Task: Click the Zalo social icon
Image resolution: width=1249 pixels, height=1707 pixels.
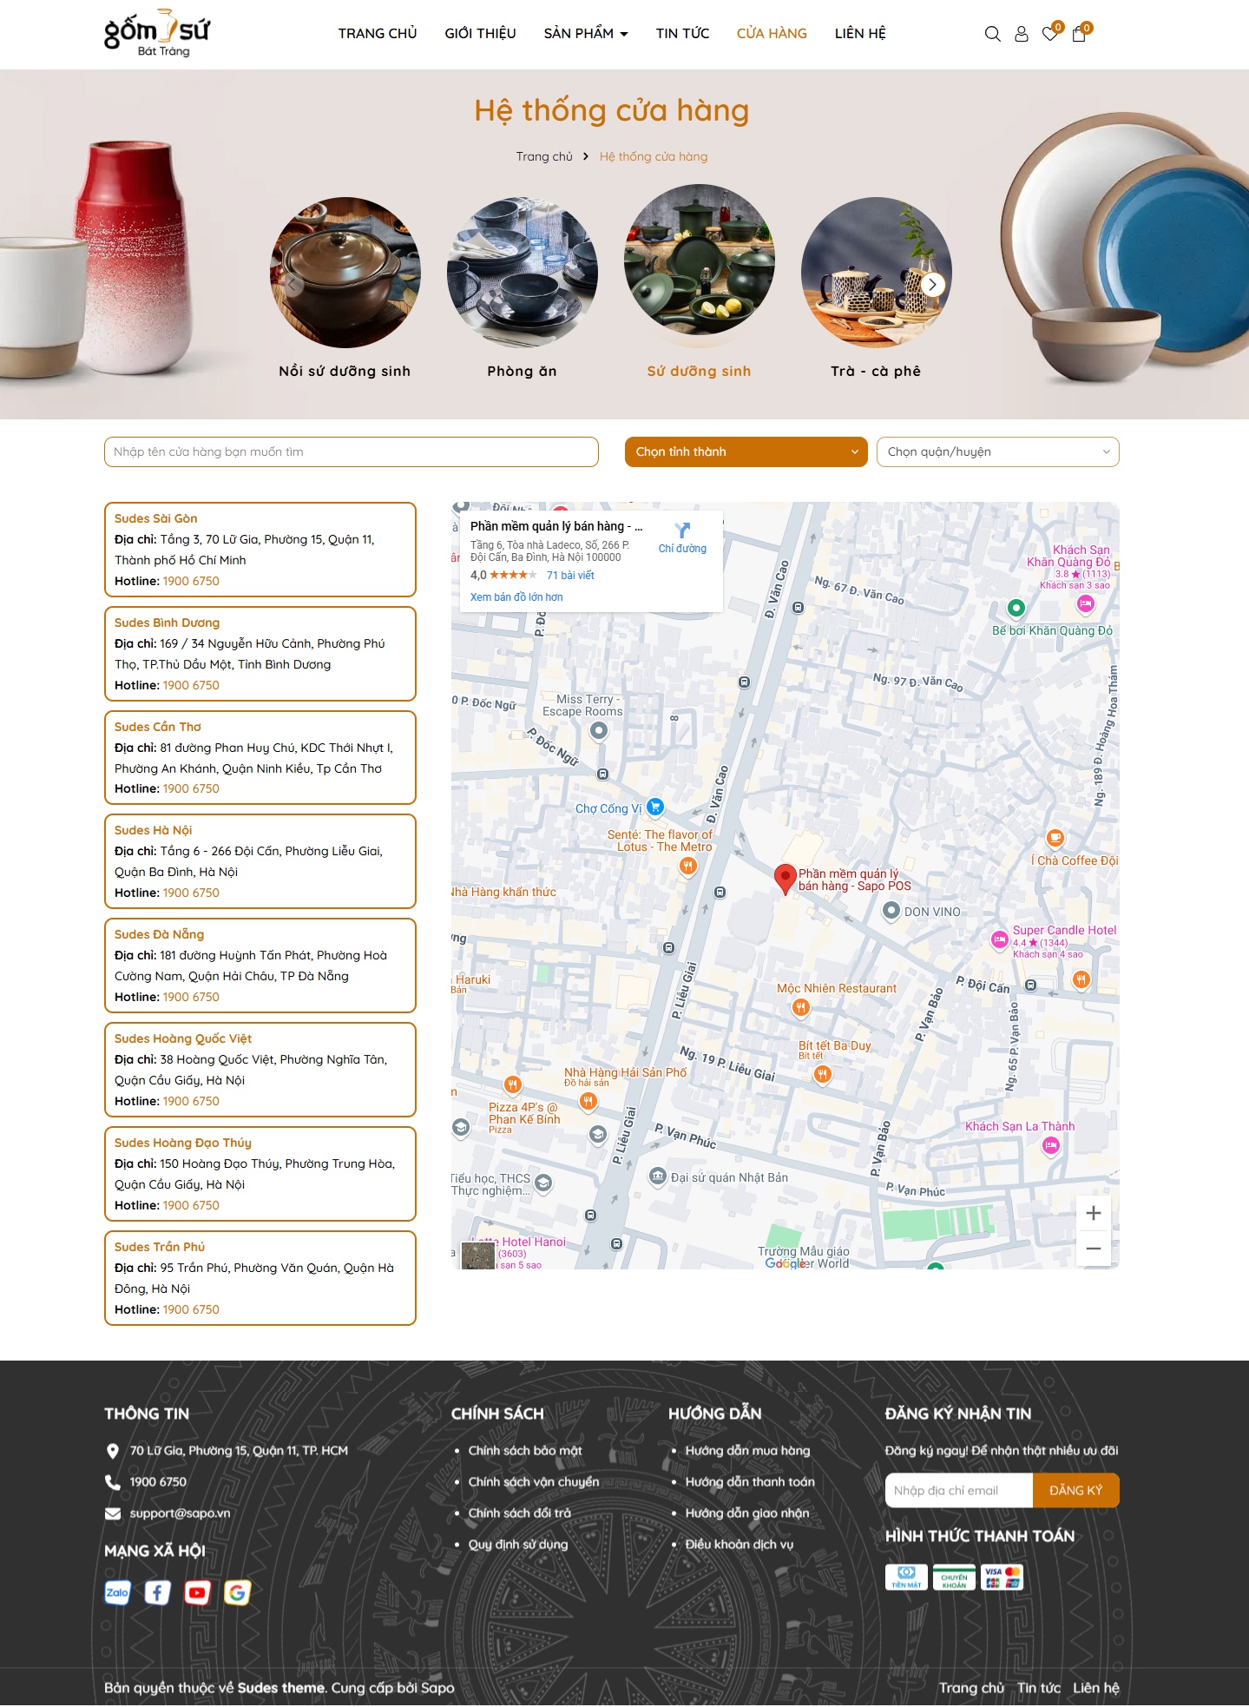Action: pyautogui.click(x=117, y=1592)
